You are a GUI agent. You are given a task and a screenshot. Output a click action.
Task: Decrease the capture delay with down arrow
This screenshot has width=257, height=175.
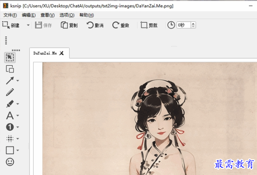point(193,27)
